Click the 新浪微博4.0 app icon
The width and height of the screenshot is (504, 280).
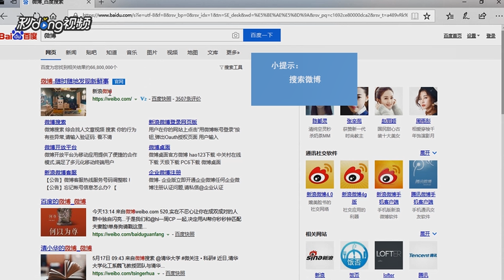click(319, 174)
